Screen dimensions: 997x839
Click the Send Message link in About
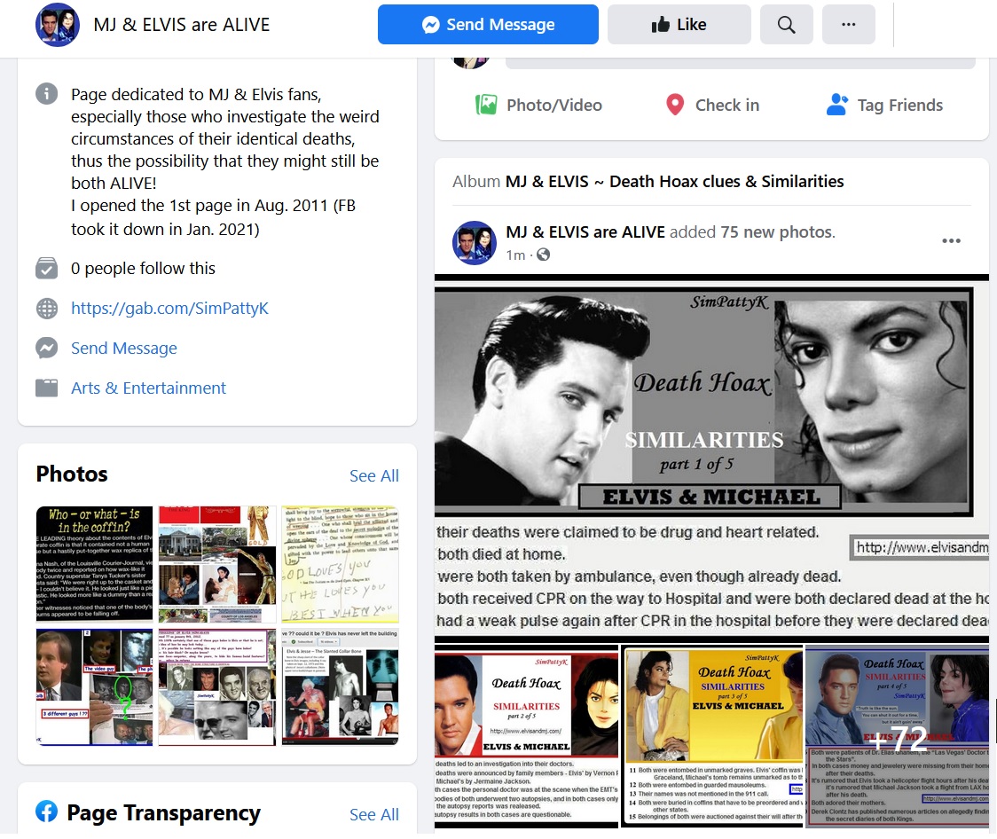pyautogui.click(x=124, y=349)
